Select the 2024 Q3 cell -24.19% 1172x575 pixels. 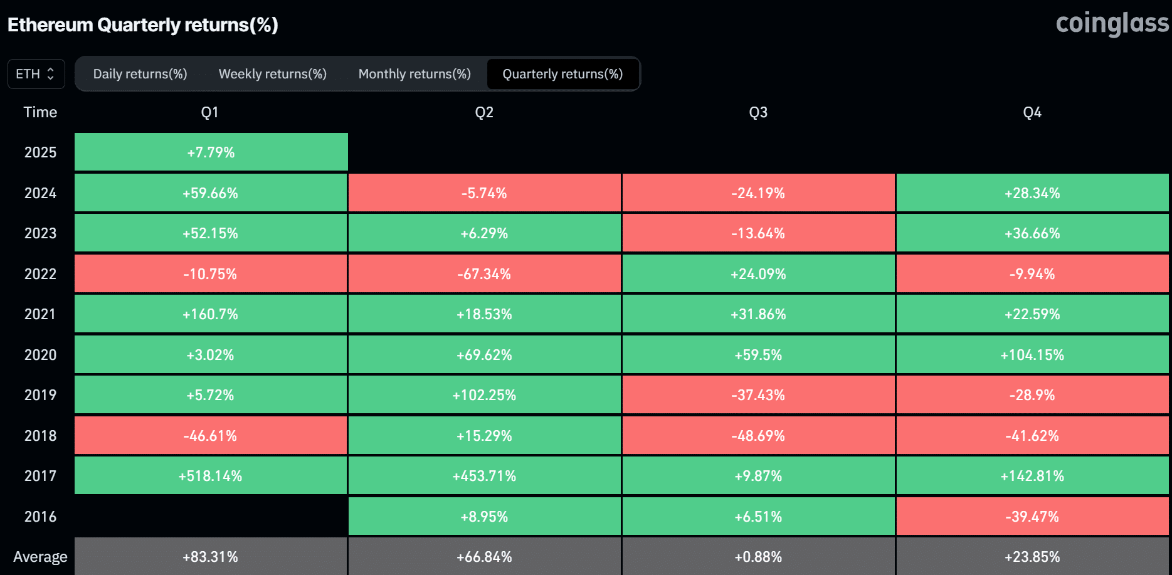click(759, 193)
